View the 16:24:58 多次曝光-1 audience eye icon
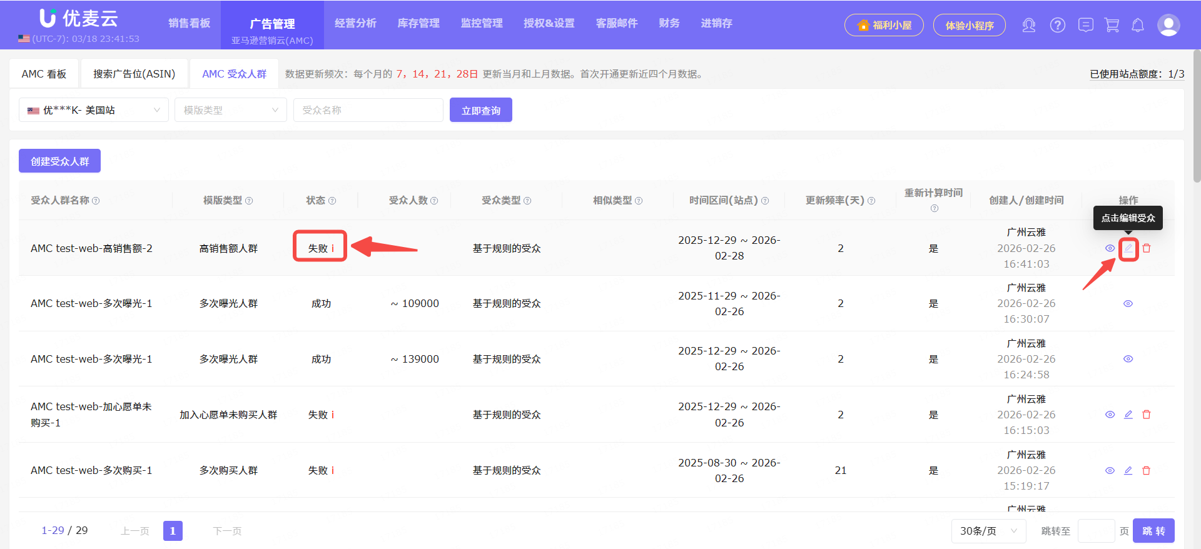Viewport: 1201px width, 549px height. pos(1128,359)
